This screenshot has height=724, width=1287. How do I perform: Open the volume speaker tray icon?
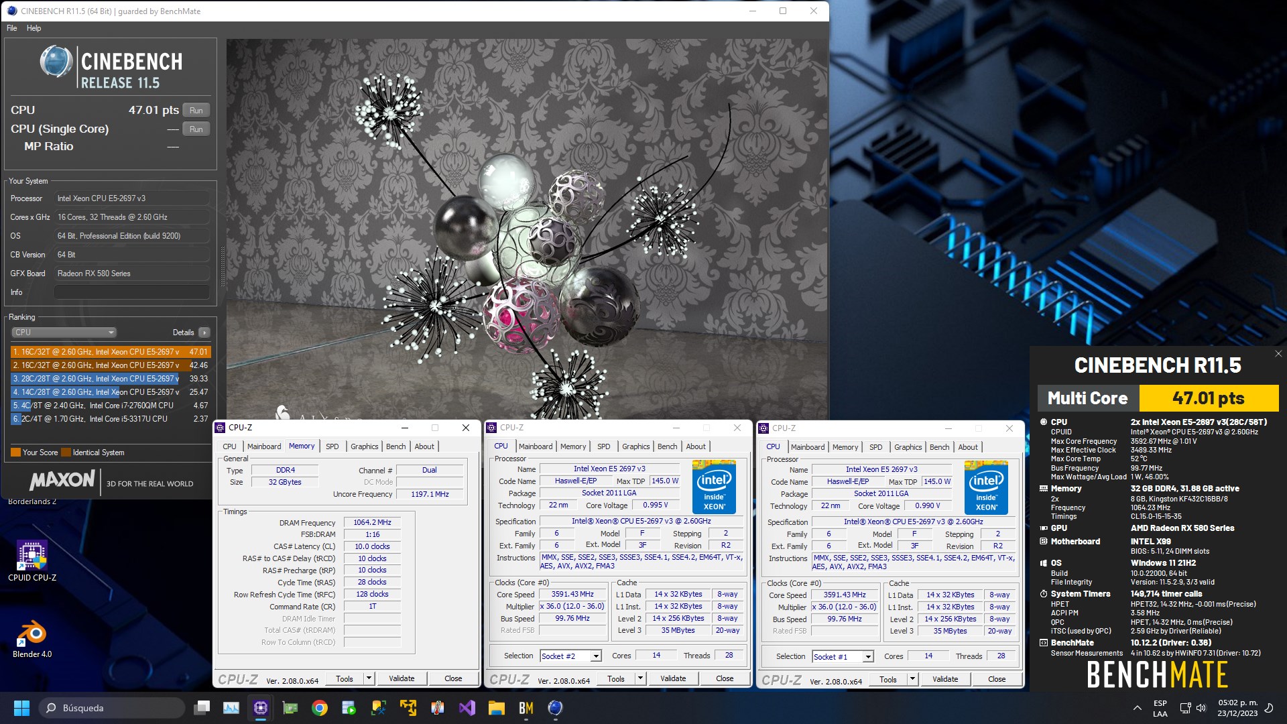click(x=1201, y=708)
